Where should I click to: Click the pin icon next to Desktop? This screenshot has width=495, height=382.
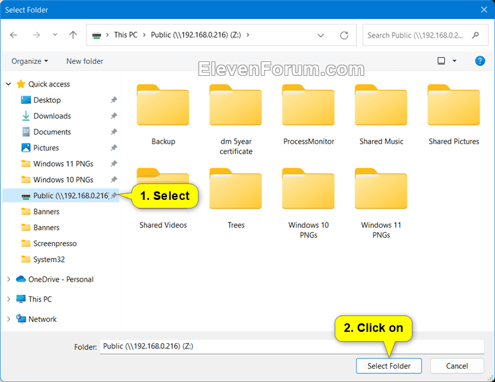[x=114, y=100]
